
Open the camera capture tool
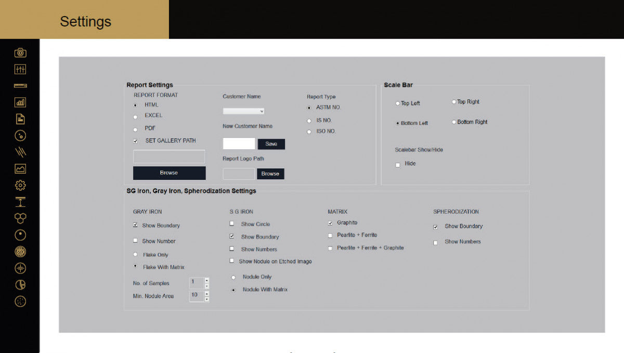[20, 53]
